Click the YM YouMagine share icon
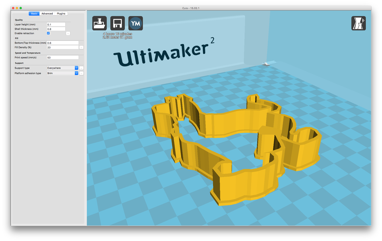 (136, 23)
